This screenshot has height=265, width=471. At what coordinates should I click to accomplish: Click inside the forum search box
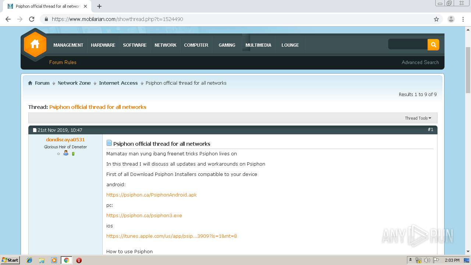[x=408, y=45]
